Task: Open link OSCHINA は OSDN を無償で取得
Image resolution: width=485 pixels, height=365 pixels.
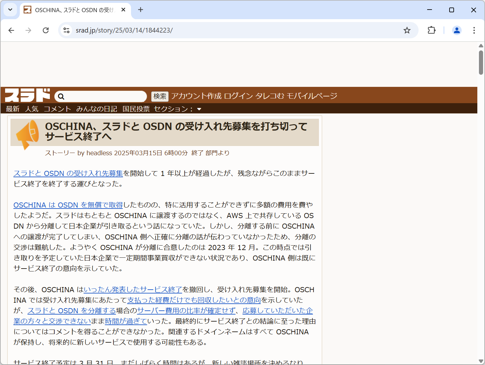Action: click(x=68, y=205)
